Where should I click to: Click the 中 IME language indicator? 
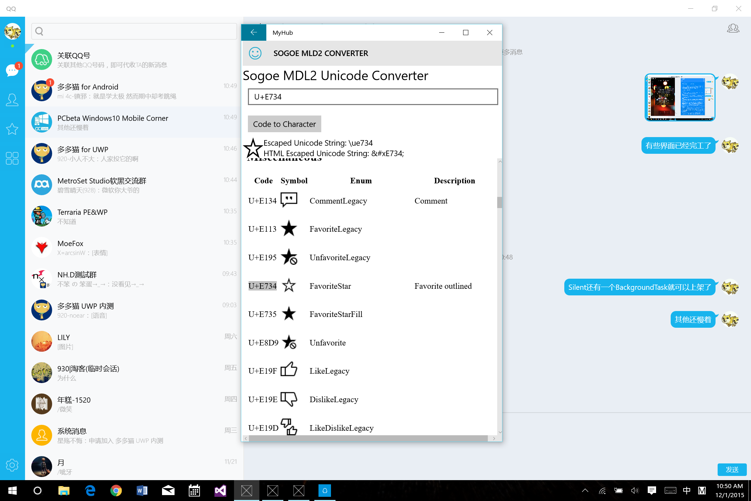tap(687, 491)
